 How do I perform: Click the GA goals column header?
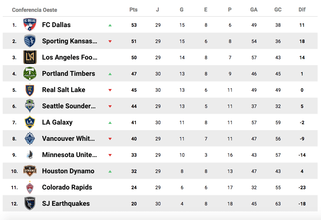click(254, 9)
